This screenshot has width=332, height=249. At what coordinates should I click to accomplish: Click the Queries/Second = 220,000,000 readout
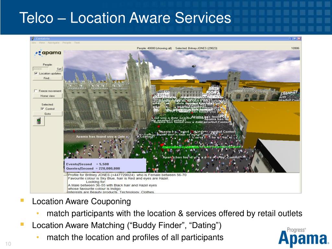click(93, 169)
